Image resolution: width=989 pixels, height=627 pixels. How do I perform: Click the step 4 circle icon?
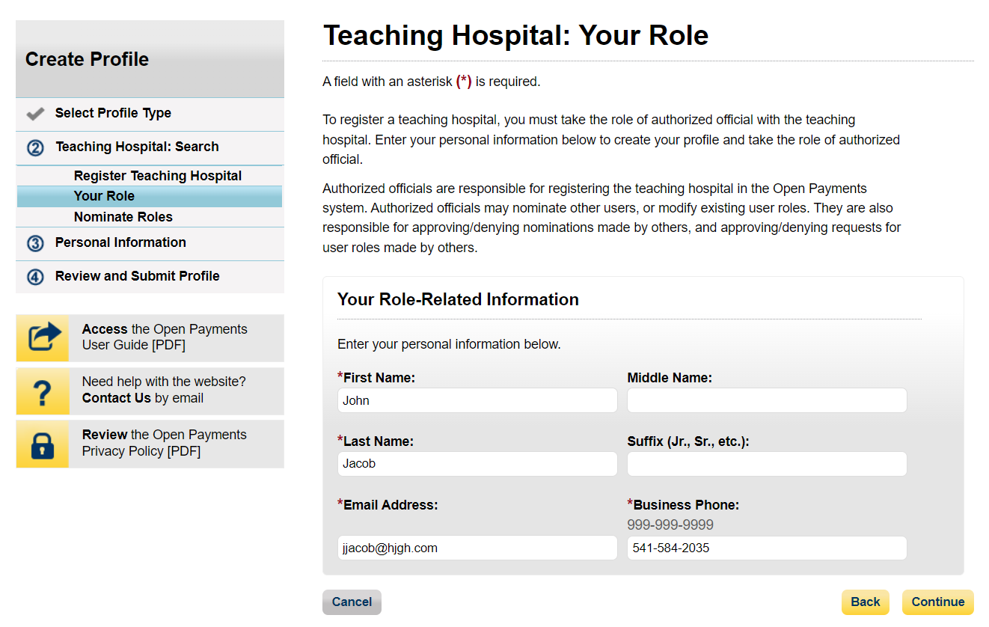point(35,277)
